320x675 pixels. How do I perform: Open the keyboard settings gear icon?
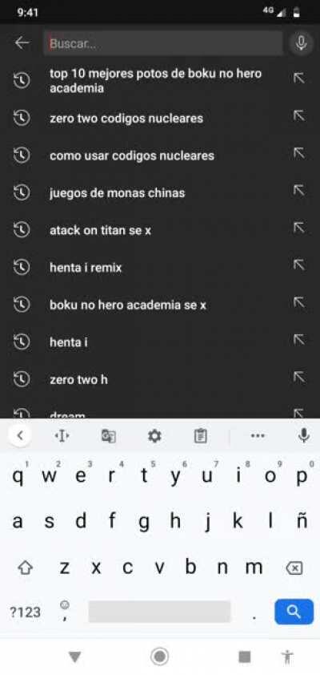tap(154, 436)
